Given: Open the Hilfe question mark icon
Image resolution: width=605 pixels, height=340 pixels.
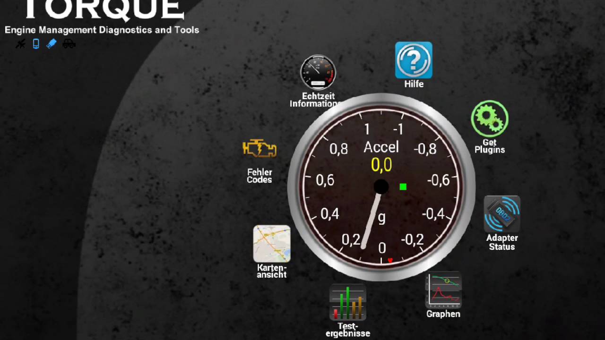Looking at the screenshot, I should point(414,60).
